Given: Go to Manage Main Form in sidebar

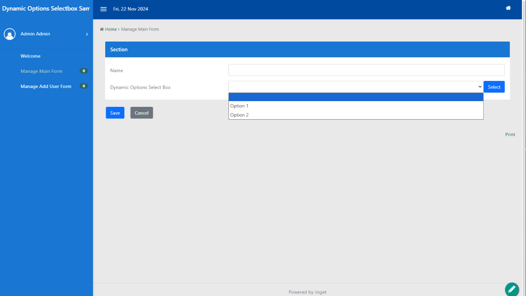Looking at the screenshot, I should (x=42, y=71).
